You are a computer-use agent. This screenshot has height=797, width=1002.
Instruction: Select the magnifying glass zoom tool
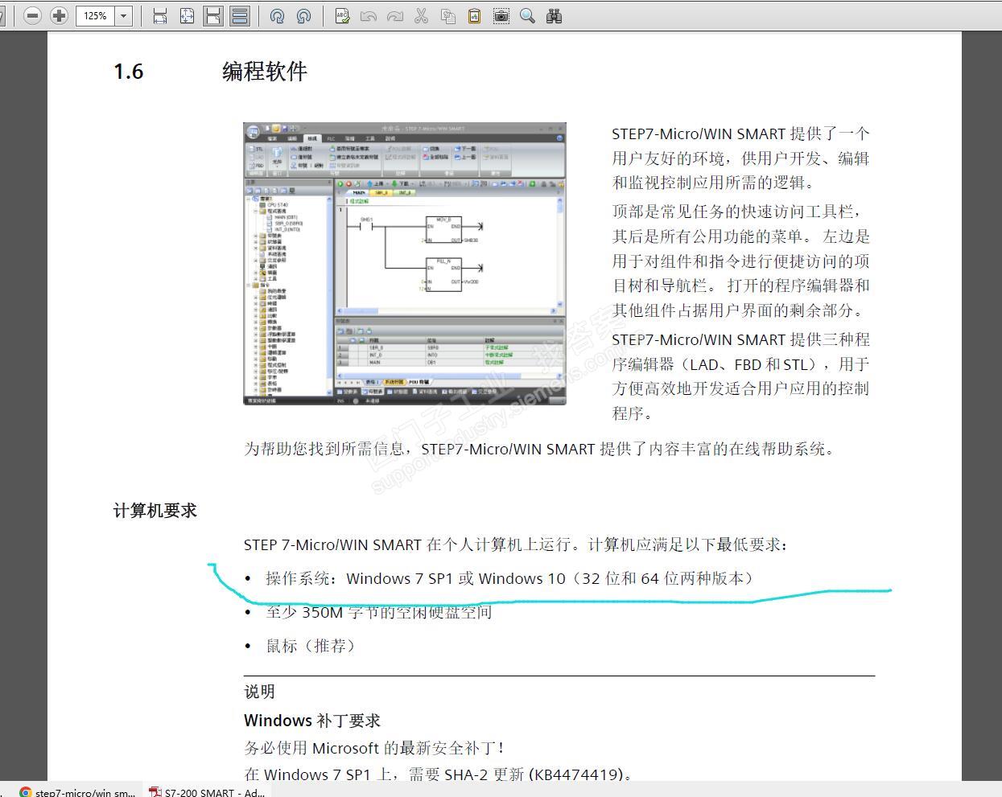pyautogui.click(x=527, y=16)
